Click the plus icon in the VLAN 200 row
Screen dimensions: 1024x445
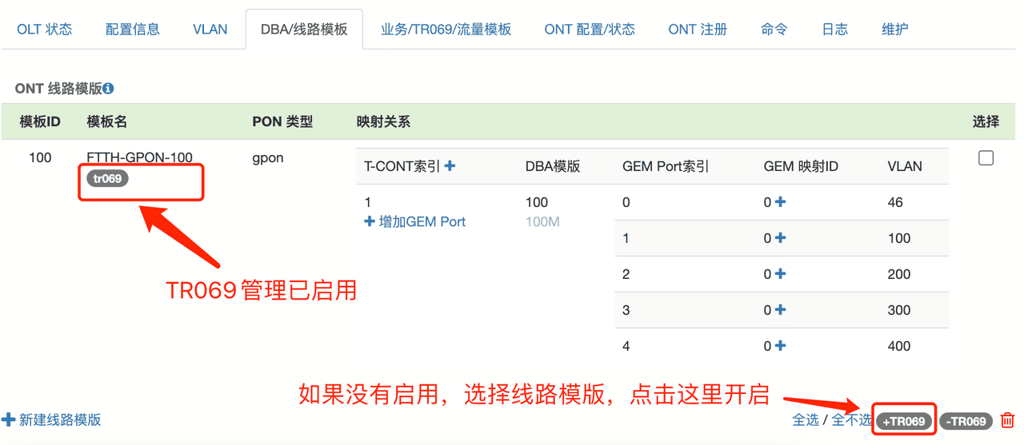(780, 274)
